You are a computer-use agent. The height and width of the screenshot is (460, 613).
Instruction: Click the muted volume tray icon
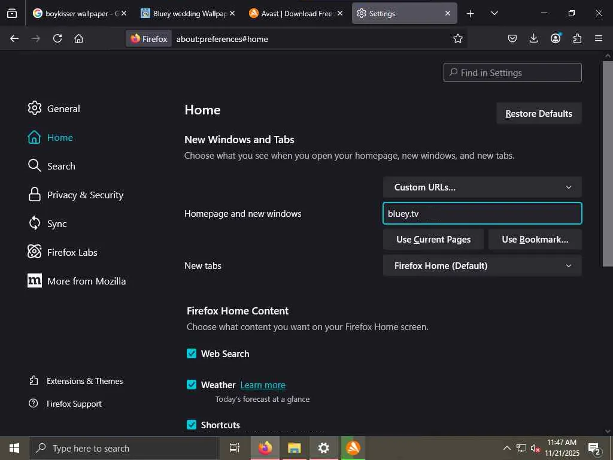pos(535,448)
